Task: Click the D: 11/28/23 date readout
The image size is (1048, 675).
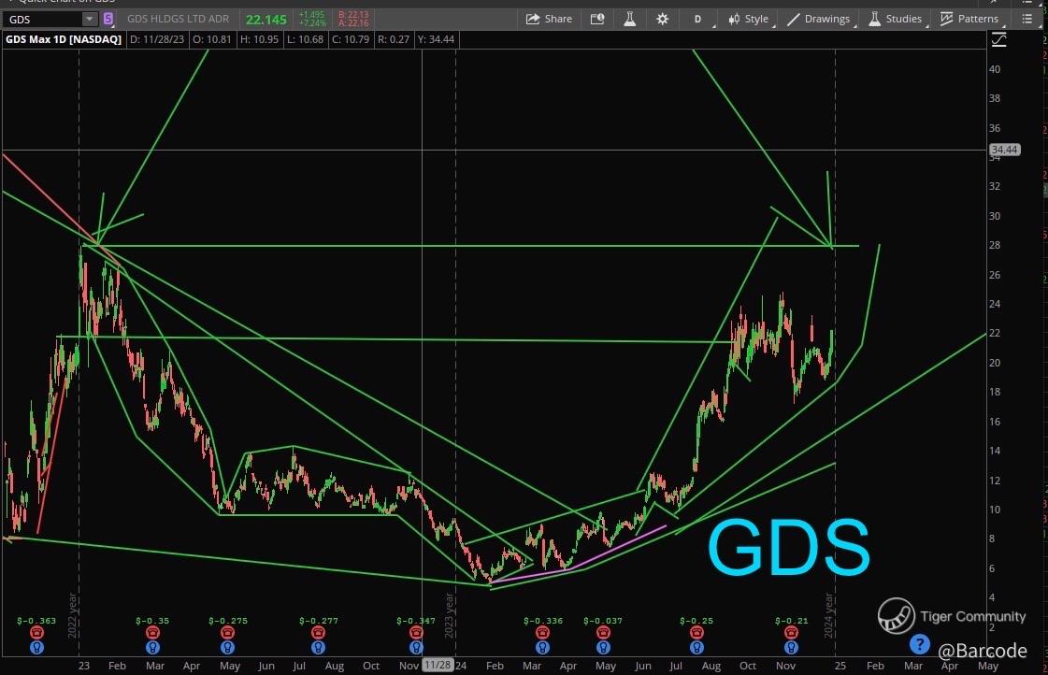Action: (157, 39)
